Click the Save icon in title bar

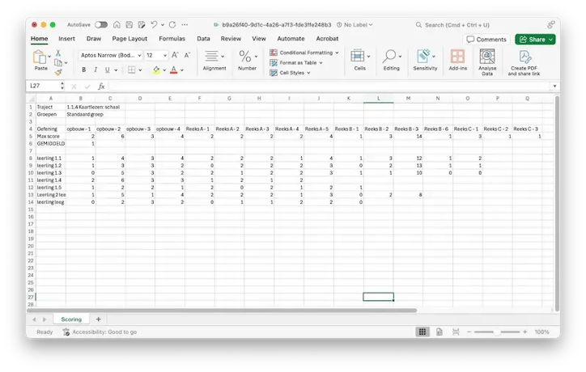[x=130, y=24]
